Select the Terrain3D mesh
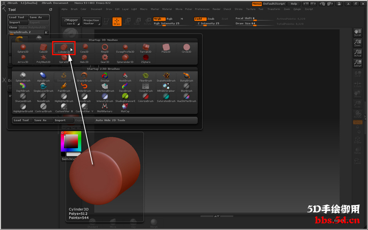 pyautogui.click(x=146, y=48)
